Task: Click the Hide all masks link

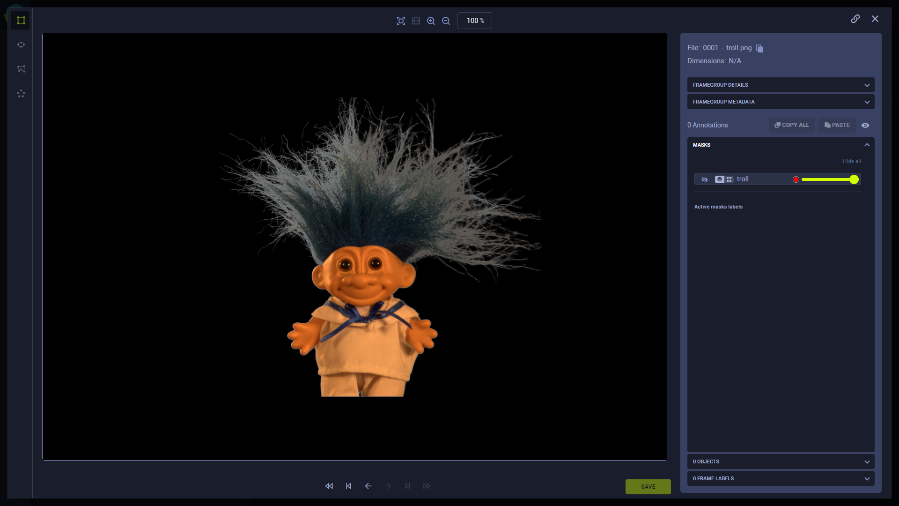Action: (x=851, y=161)
